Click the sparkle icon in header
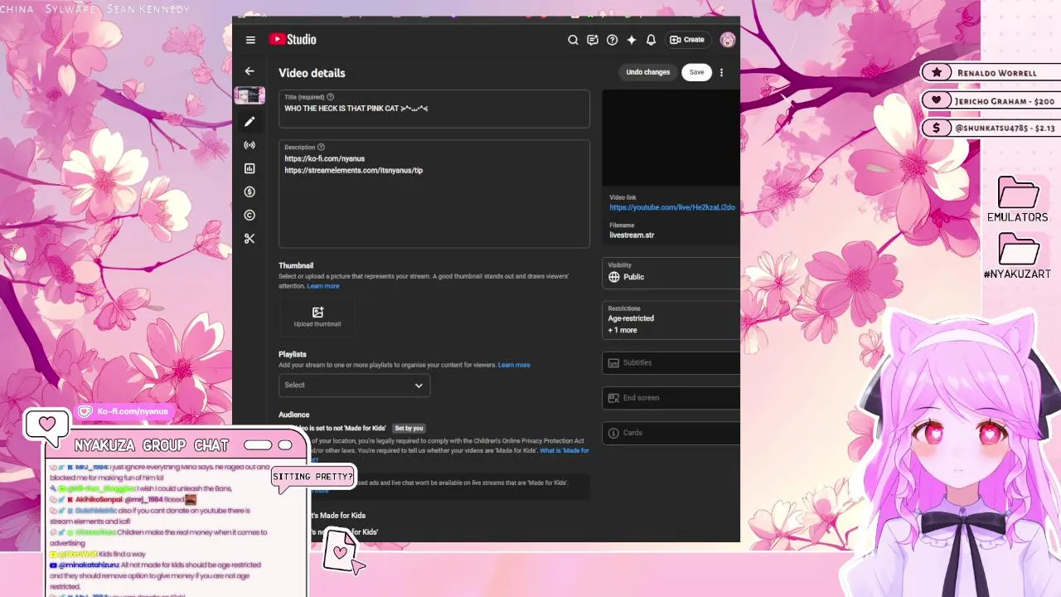Image resolution: width=1061 pixels, height=597 pixels. [632, 40]
